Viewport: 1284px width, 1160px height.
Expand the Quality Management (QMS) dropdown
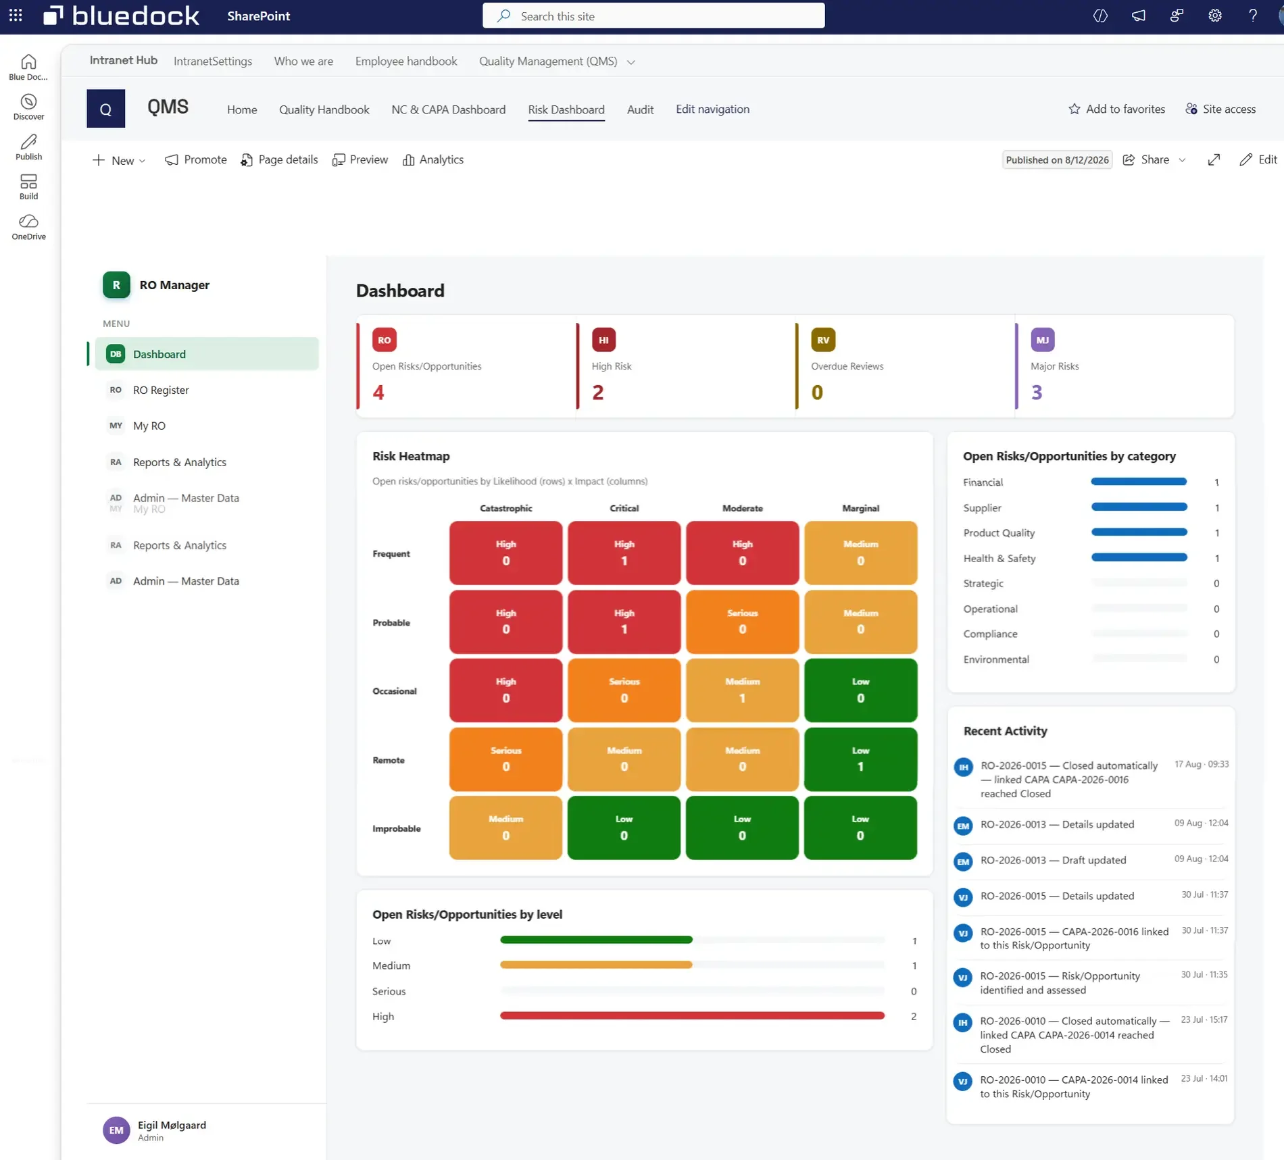coord(631,61)
